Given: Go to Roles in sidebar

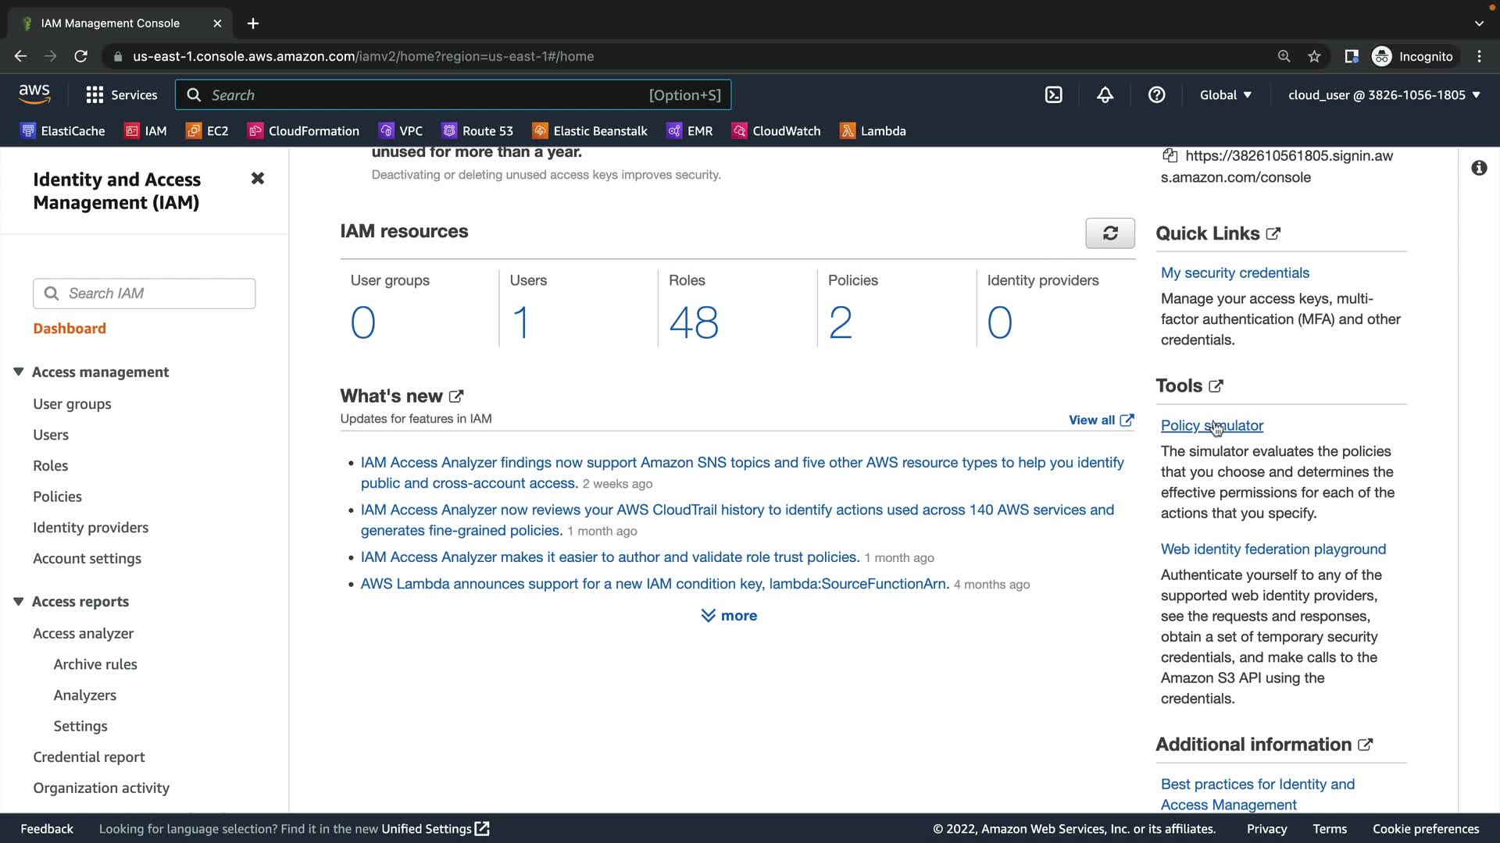Looking at the screenshot, I should pyautogui.click(x=50, y=466).
